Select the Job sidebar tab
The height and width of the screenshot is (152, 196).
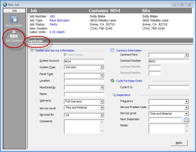click(14, 10)
